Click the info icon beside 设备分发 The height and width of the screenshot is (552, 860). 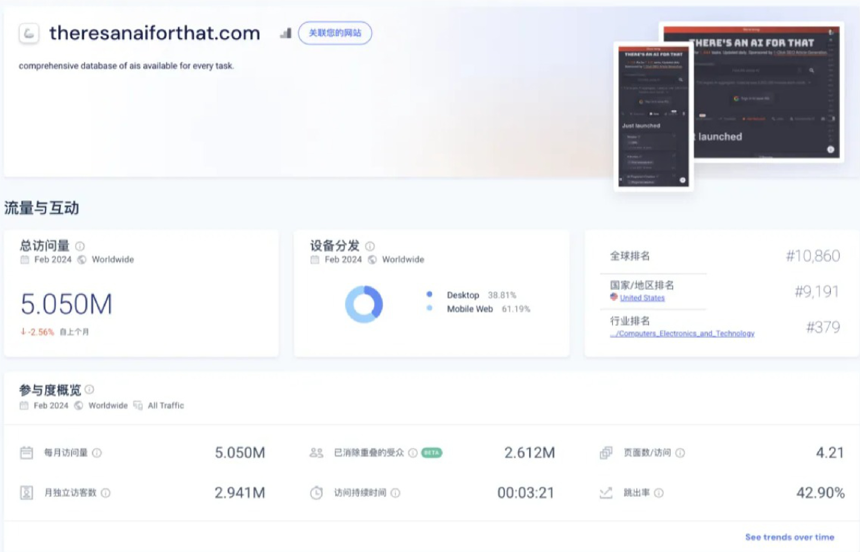click(370, 246)
